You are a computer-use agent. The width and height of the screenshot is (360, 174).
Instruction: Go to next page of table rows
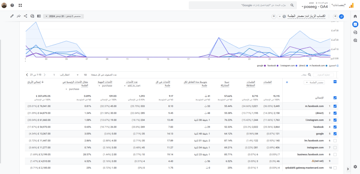(x=27, y=75)
